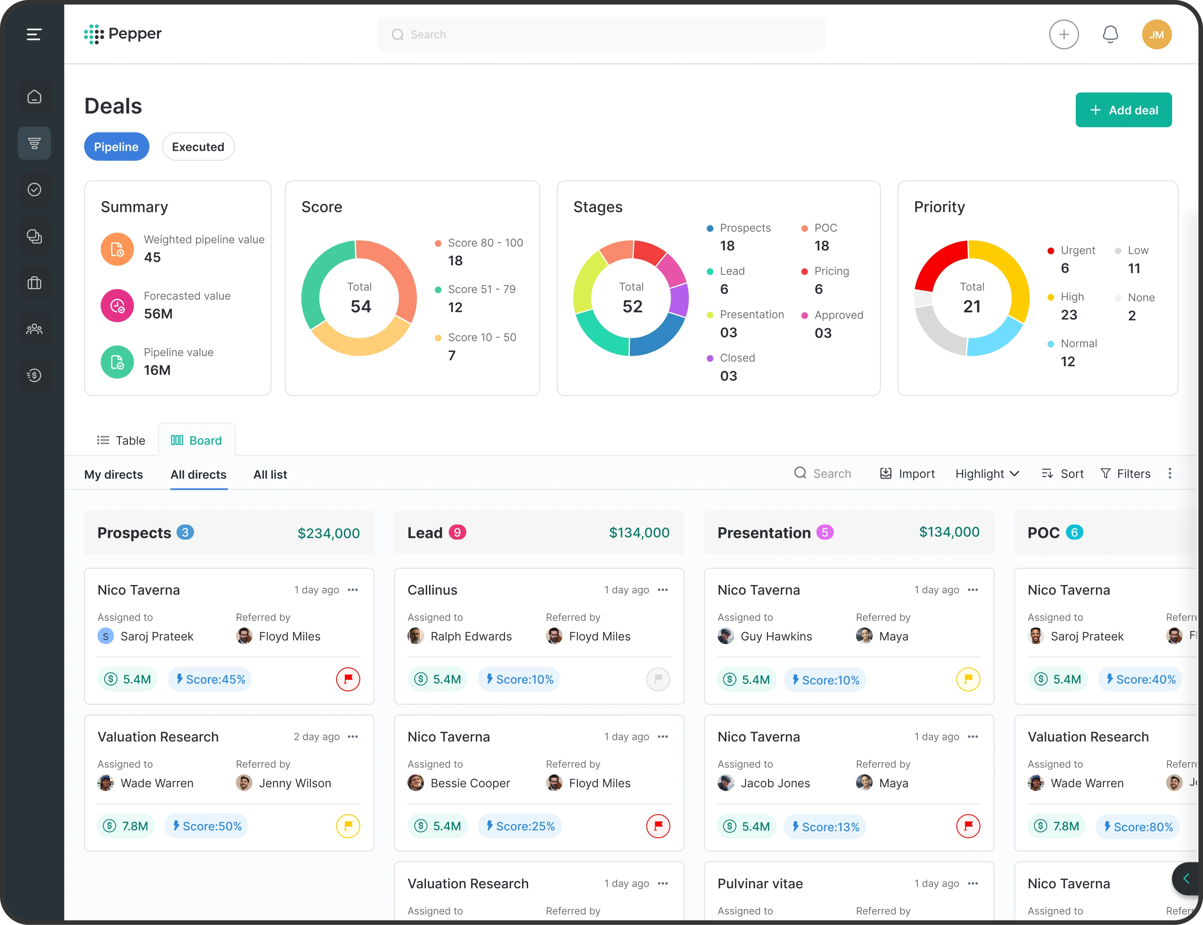Open the team people icon in sidebar

(x=34, y=329)
